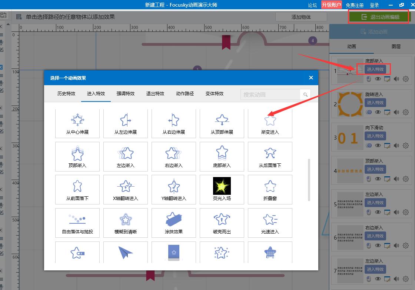Open effect type for animation 7
Viewport: 415px width, 290px height.
coord(375,269)
